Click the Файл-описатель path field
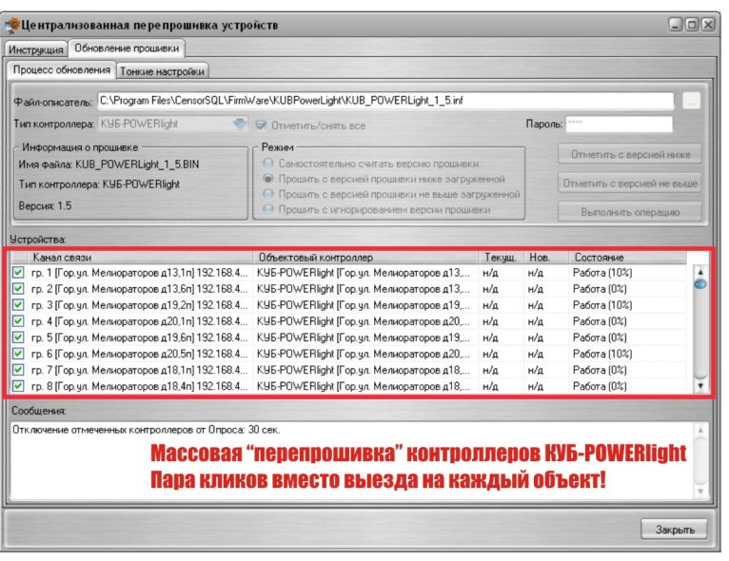 pos(385,101)
